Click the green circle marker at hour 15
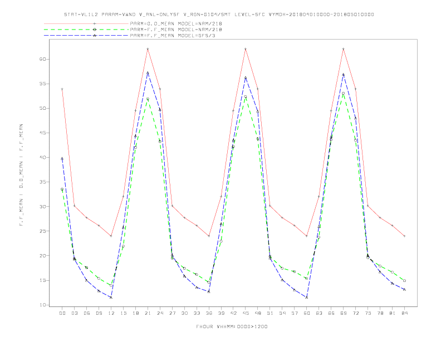Viewport: 441px width, 341px height. point(123,246)
